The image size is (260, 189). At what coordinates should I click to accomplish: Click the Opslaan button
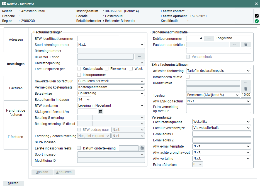42,172
